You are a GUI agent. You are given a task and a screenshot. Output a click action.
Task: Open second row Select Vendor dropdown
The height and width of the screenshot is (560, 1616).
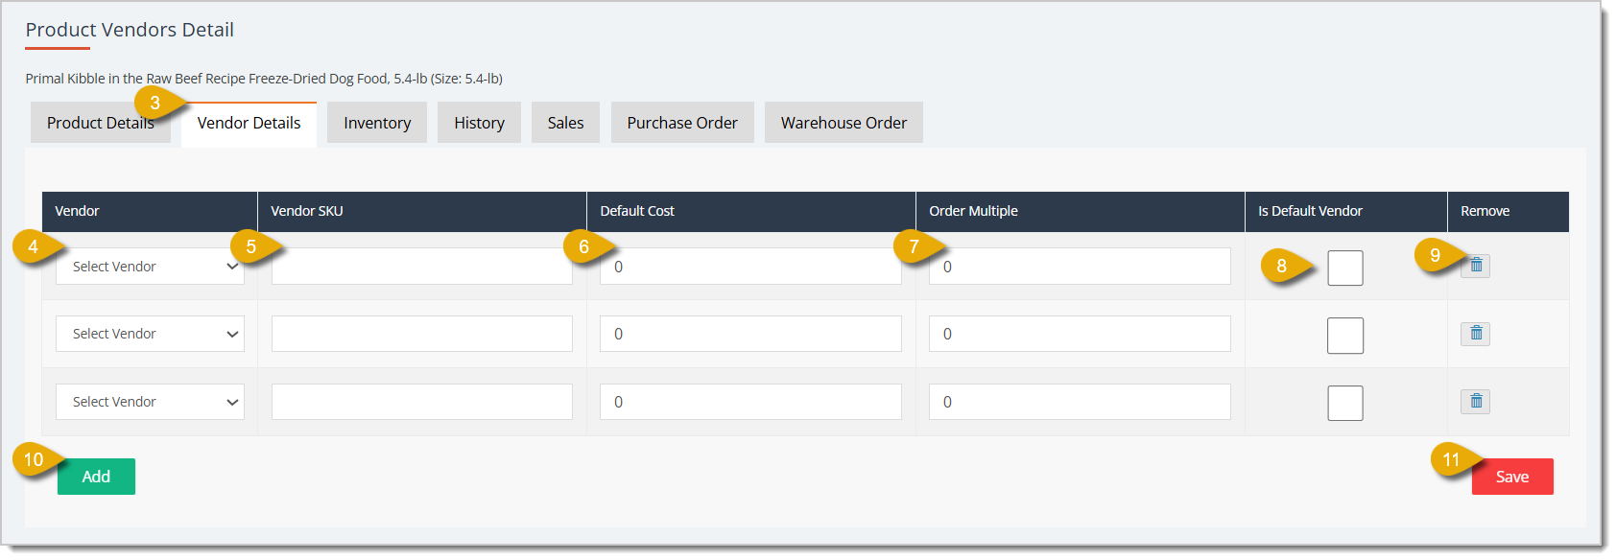pos(150,334)
